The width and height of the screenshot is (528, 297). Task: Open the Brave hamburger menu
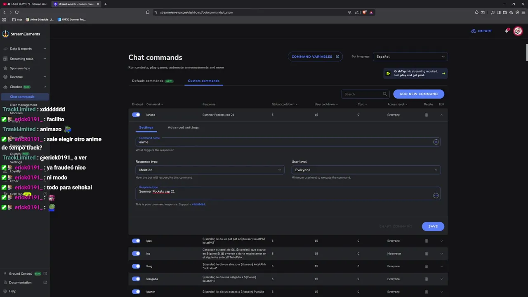[x=523, y=12]
